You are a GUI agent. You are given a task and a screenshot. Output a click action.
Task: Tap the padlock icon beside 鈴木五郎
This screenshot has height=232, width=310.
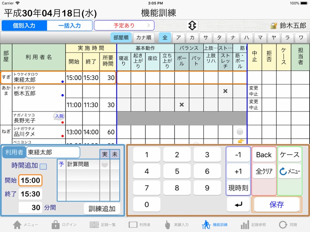tap(274, 26)
